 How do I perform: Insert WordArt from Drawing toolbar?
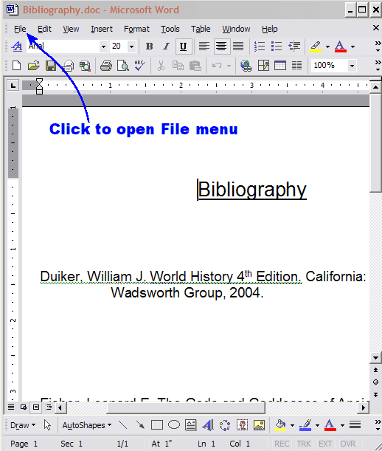[x=208, y=425]
